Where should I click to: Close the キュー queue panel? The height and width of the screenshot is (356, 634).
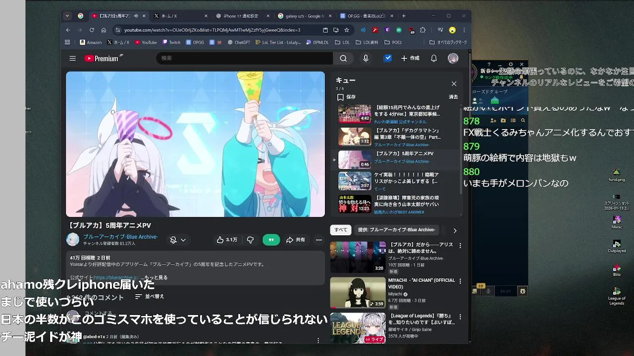[454, 84]
